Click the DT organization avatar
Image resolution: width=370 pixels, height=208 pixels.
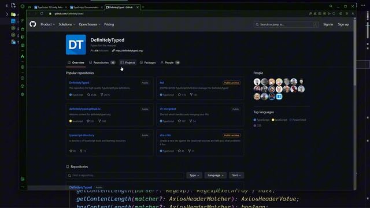[x=76, y=44]
